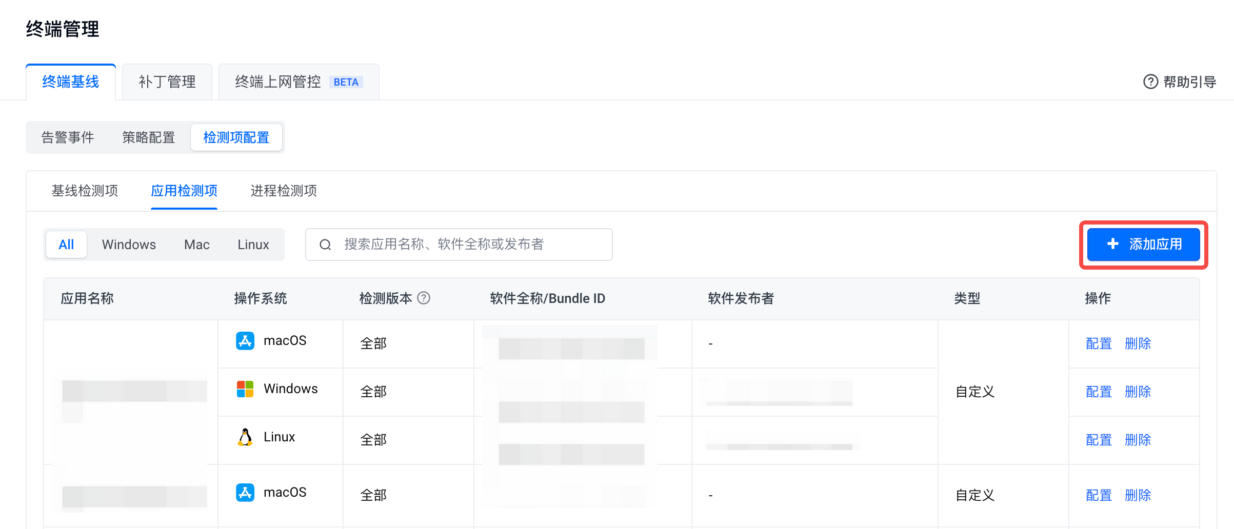This screenshot has width=1234, height=529.
Task: Click the Windows logo icon in table
Action: pos(245,389)
